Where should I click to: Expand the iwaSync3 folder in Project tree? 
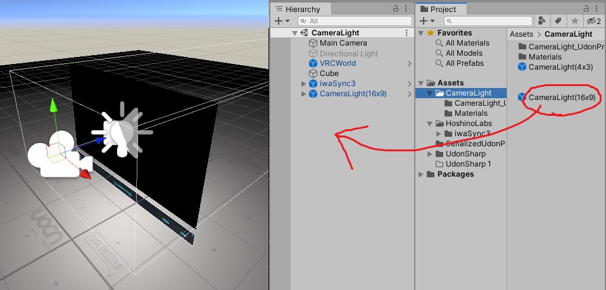point(438,134)
